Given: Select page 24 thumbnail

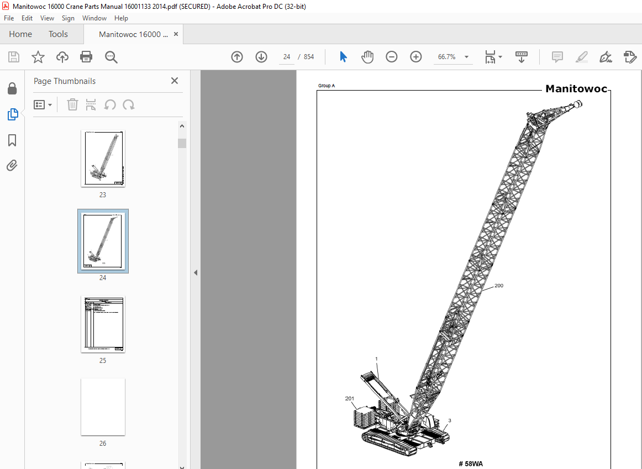Looking at the screenshot, I should point(103,241).
